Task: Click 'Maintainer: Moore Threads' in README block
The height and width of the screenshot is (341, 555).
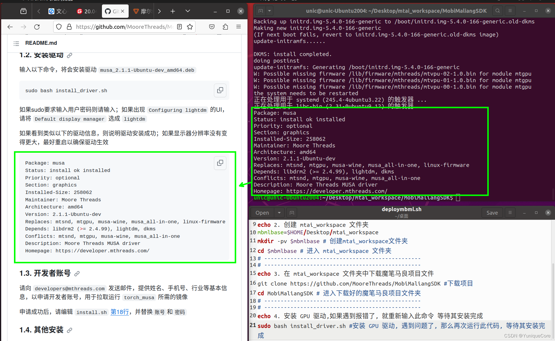Action: 63,200
